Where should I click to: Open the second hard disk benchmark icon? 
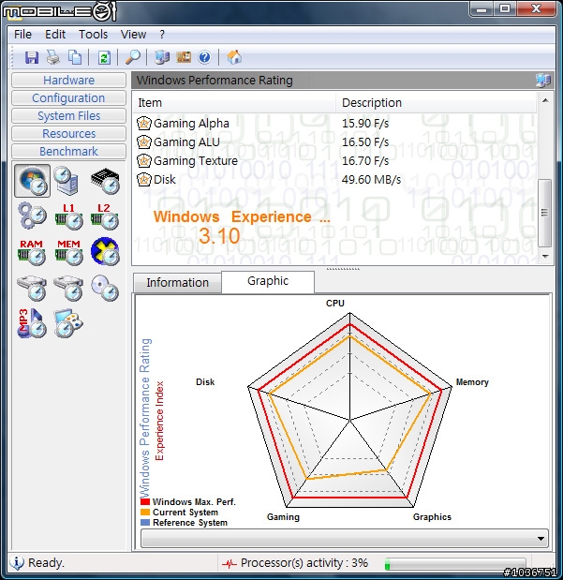(x=68, y=288)
